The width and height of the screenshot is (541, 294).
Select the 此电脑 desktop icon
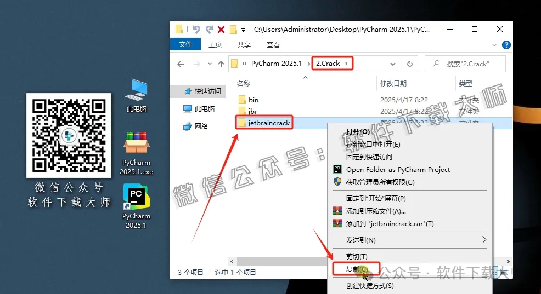point(137,96)
